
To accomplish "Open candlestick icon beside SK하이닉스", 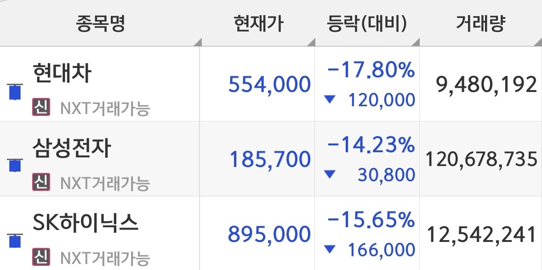I will [x=15, y=241].
